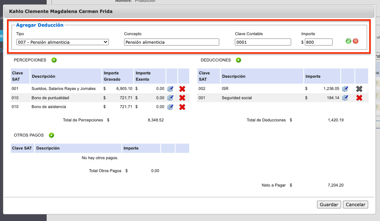Edit the ISR deduction entry
Screen dimensions: 380x221
point(345,89)
